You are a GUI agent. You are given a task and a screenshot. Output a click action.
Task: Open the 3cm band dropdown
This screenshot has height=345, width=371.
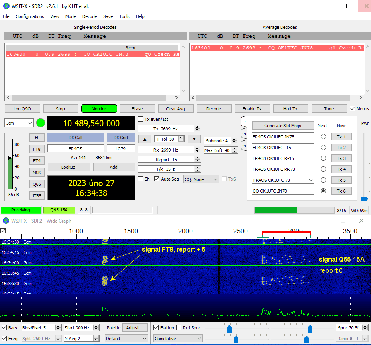[19, 123]
